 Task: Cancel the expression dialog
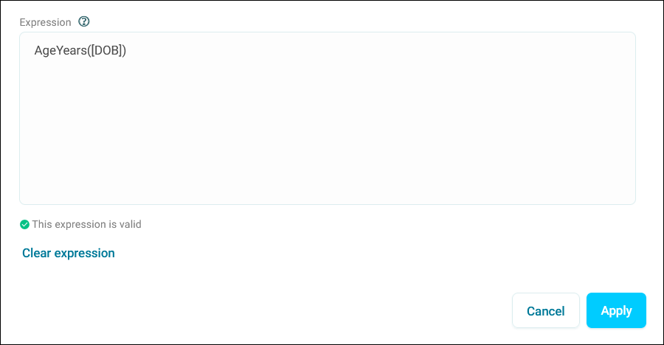click(x=545, y=310)
